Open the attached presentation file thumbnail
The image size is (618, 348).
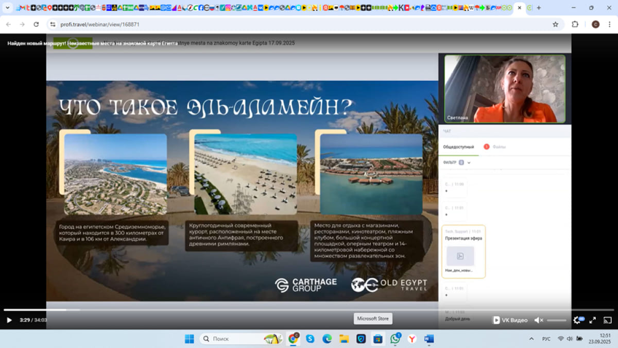(460, 256)
